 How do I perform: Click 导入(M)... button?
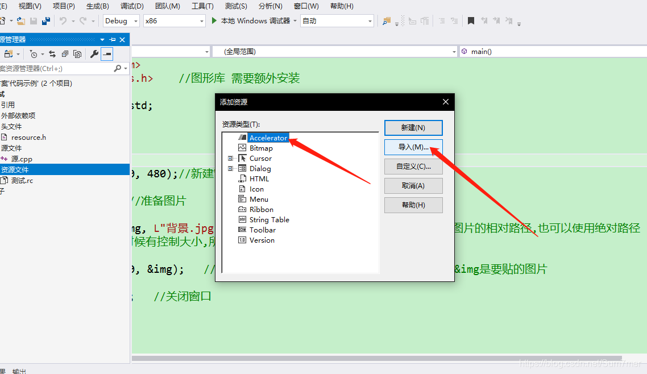[x=413, y=147]
